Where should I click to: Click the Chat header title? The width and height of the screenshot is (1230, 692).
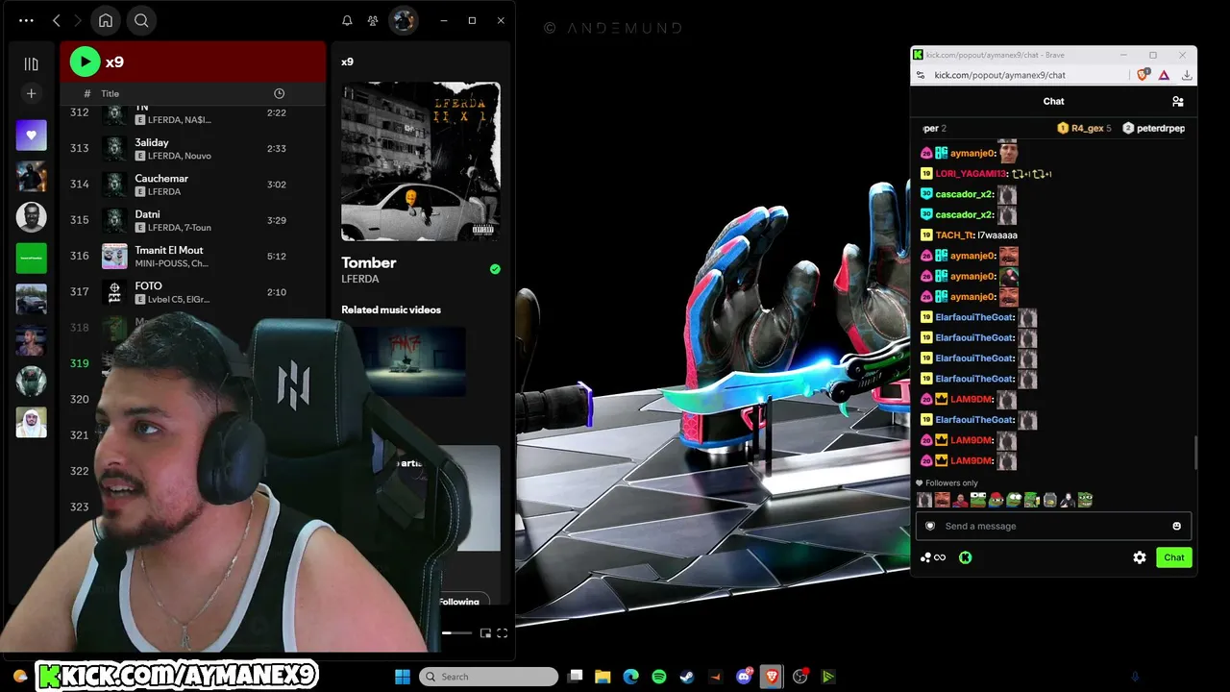[1053, 101]
